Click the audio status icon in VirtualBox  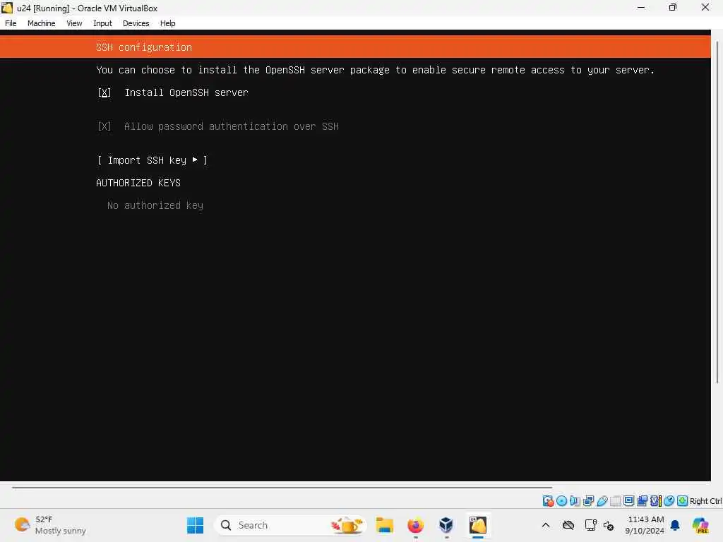click(x=575, y=501)
